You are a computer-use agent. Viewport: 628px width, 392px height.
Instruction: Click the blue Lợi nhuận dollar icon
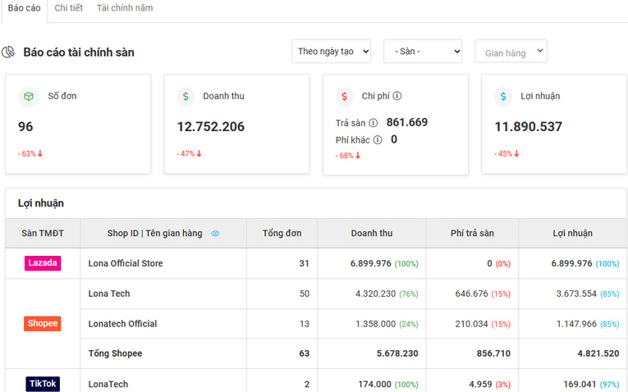503,97
